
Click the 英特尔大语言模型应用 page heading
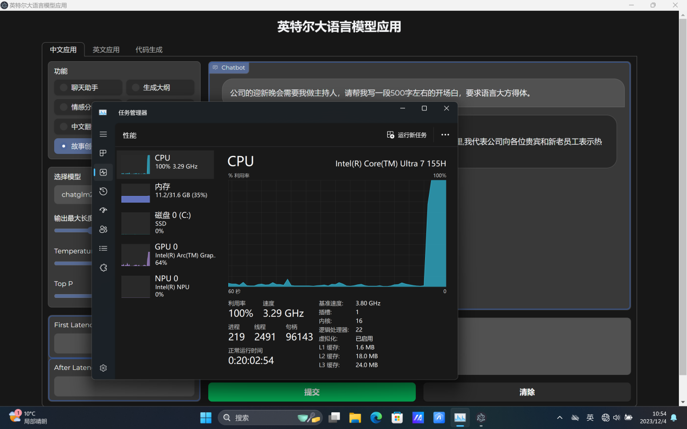(339, 27)
